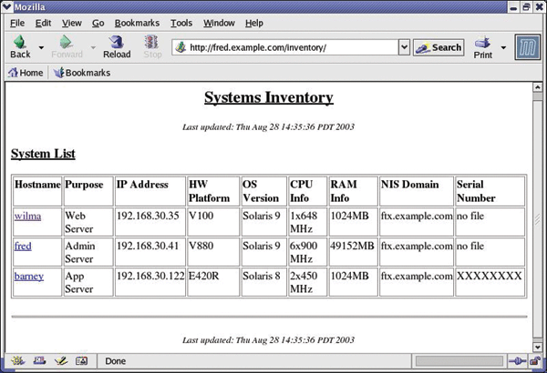
Task: Click the security lock icon in status bar
Action: coord(536,361)
